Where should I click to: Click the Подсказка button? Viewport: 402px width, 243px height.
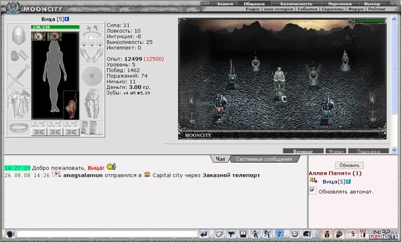coord(368,151)
